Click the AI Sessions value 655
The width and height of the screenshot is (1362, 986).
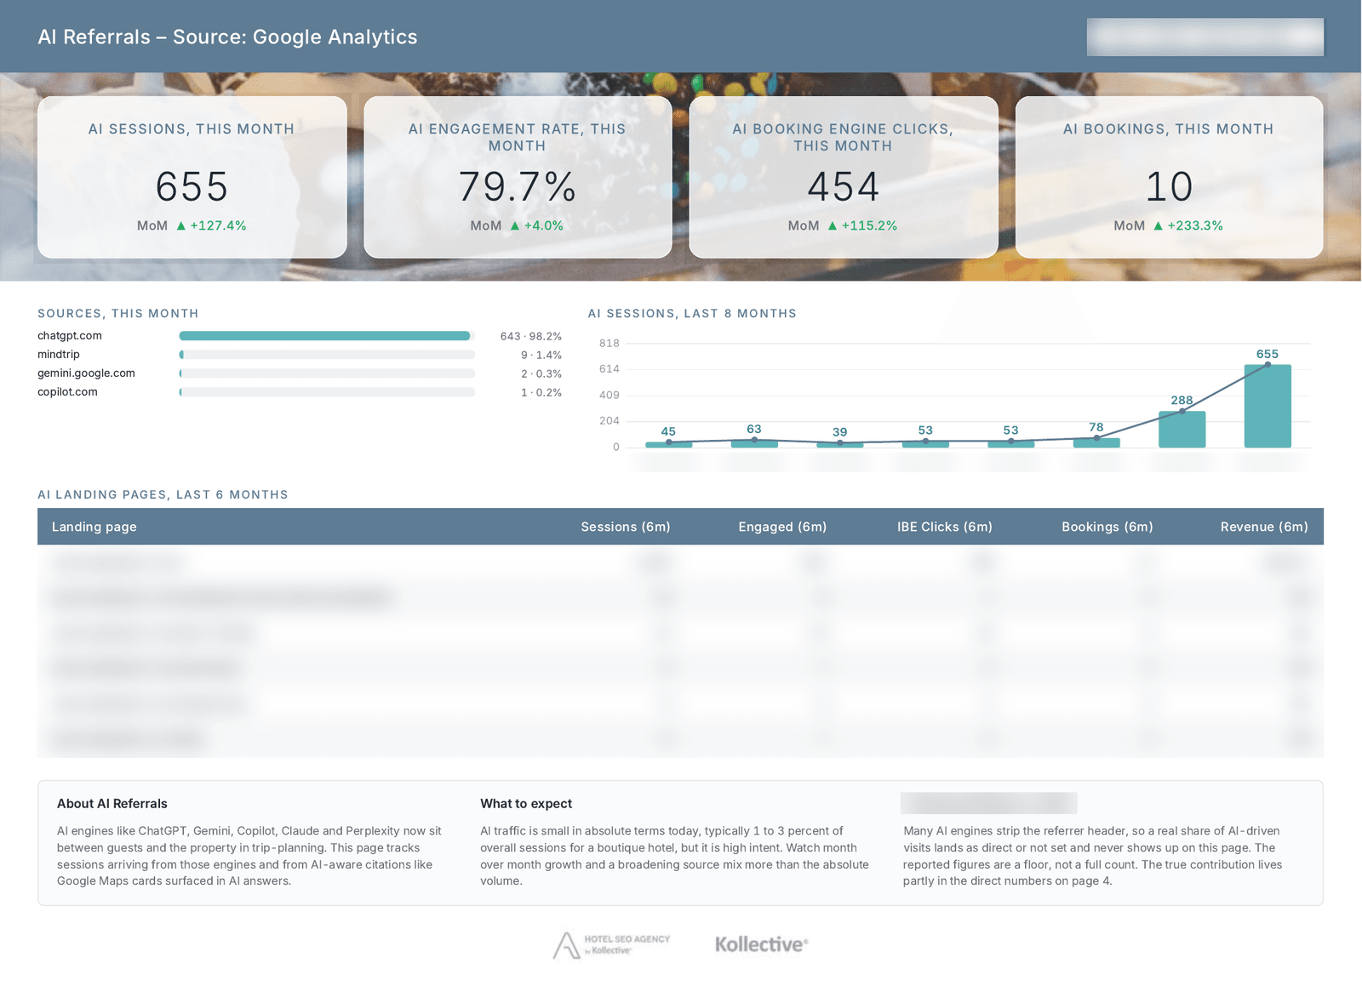point(192,186)
